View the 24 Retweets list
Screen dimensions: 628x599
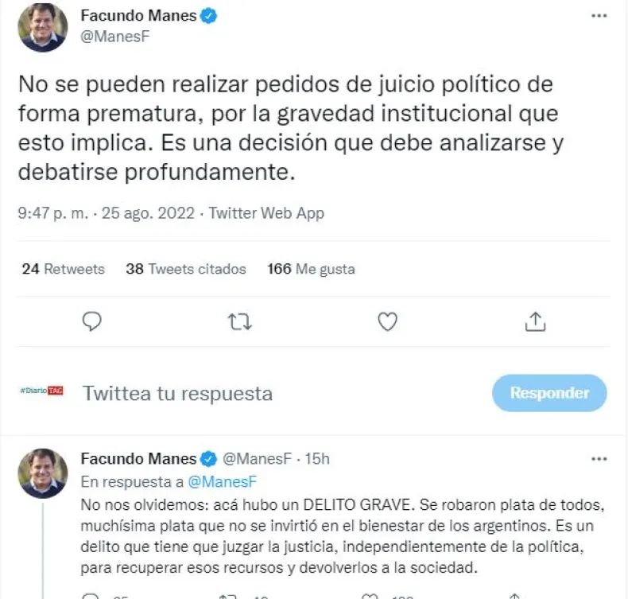[x=64, y=269]
